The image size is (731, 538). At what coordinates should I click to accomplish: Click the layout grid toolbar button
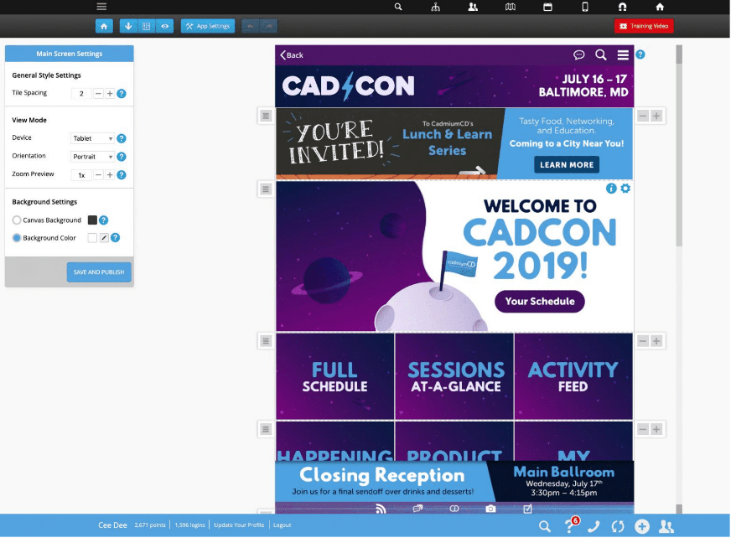coord(147,26)
